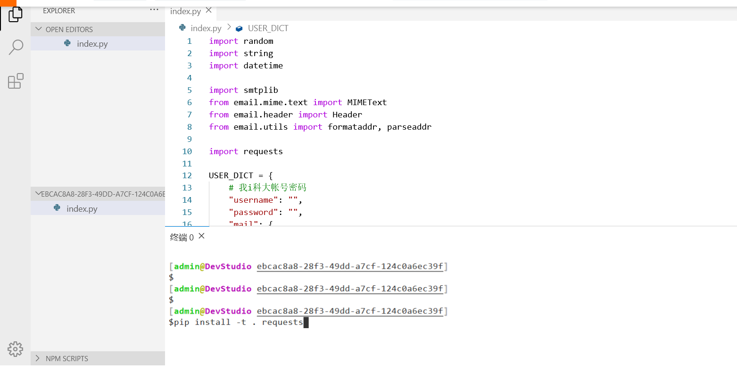
Task: Open the Manage gear icon
Action: 15,349
